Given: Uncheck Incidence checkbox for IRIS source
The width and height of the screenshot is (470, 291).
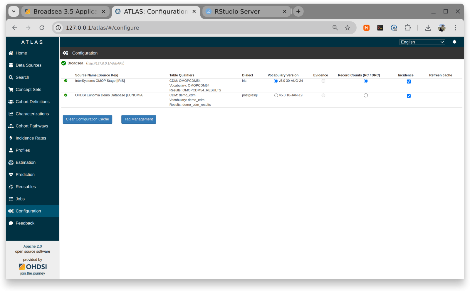Looking at the screenshot, I should click(409, 81).
